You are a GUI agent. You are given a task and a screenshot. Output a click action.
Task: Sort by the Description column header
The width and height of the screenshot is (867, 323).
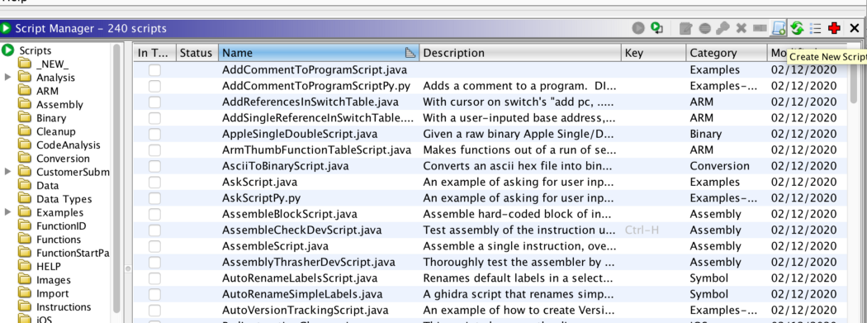[x=520, y=53]
